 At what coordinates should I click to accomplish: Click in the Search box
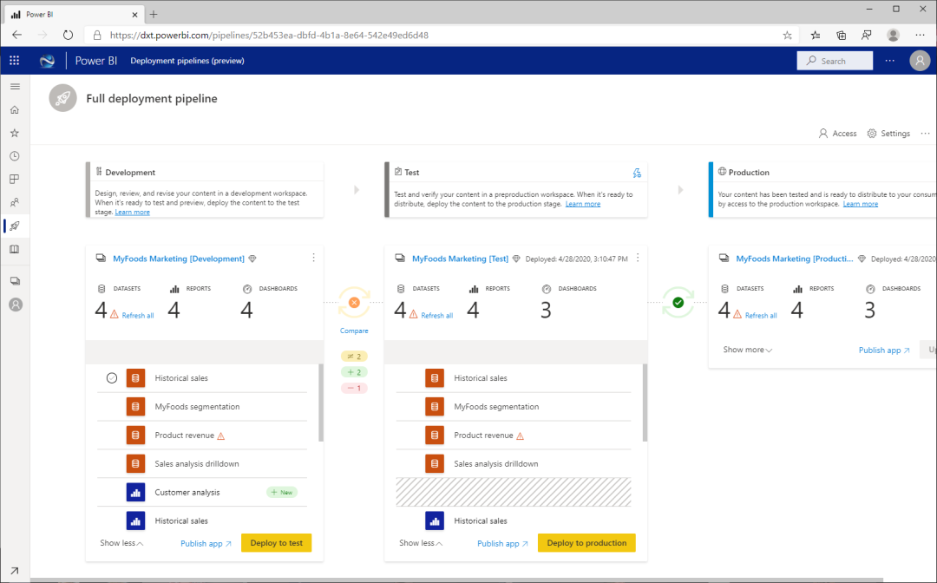point(835,61)
